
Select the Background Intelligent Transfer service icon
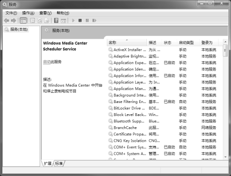pyautogui.click(x=110, y=95)
